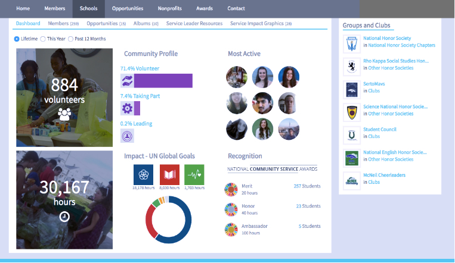
Task: Open the green-background Most Active avatar
Action: pos(262,129)
